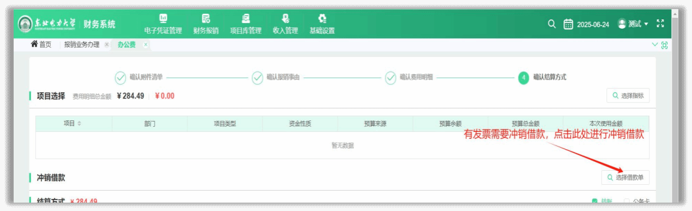Click the magnifier search icon in header
The image size is (692, 211).
tap(551, 24)
